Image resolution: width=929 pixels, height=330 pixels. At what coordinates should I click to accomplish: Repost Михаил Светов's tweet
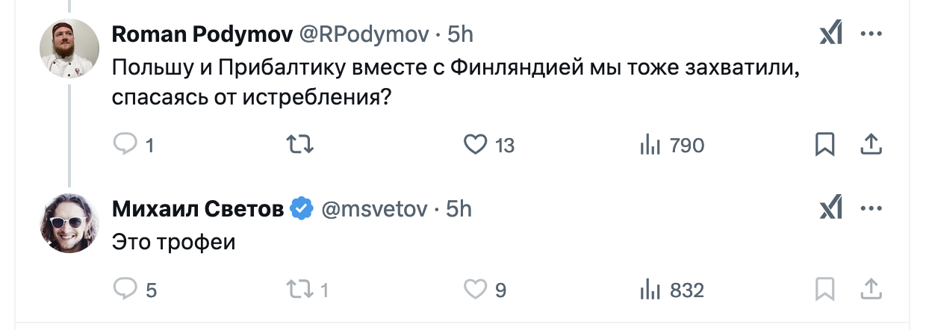point(300,289)
